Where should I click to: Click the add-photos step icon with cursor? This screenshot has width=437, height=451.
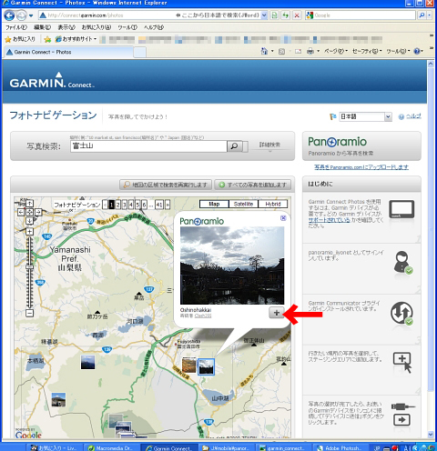402,362
